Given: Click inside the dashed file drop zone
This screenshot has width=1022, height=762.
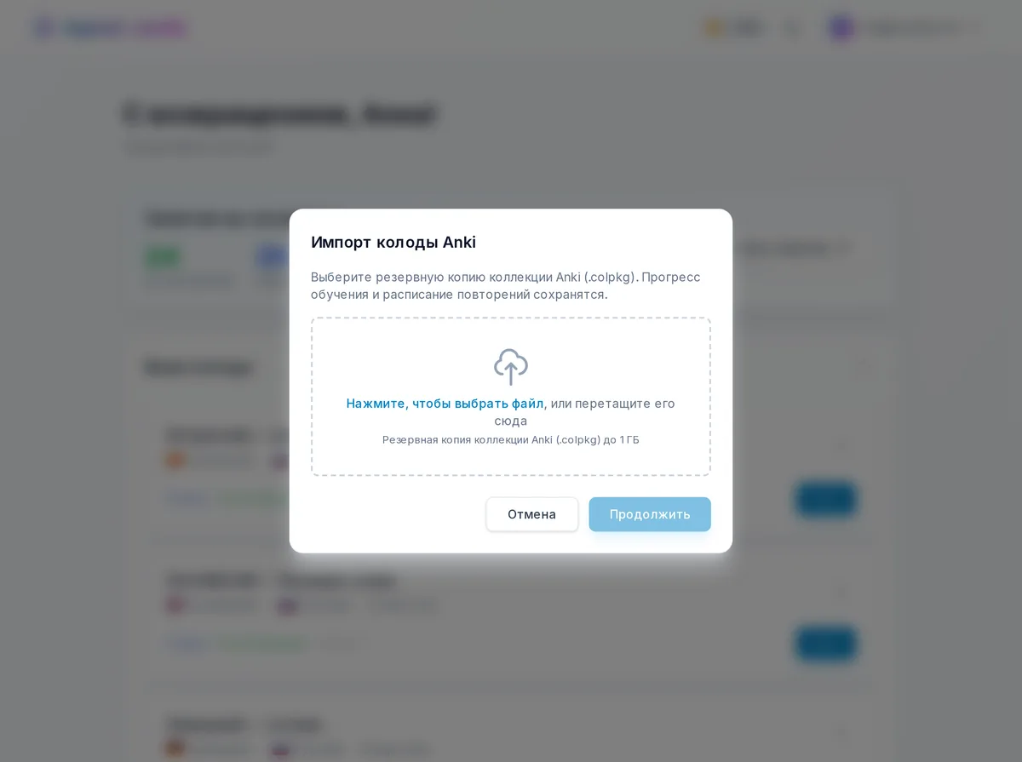Looking at the screenshot, I should (x=511, y=397).
